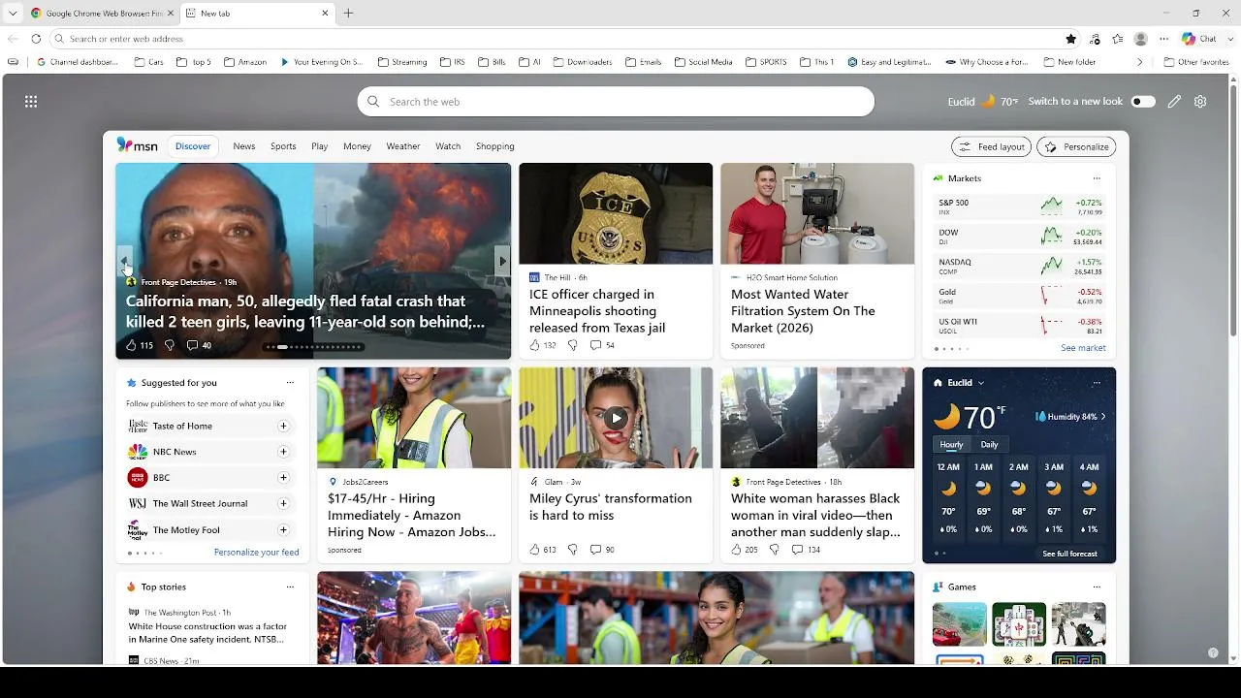Switch to the Sports tab
1241x698 pixels.
[283, 146]
